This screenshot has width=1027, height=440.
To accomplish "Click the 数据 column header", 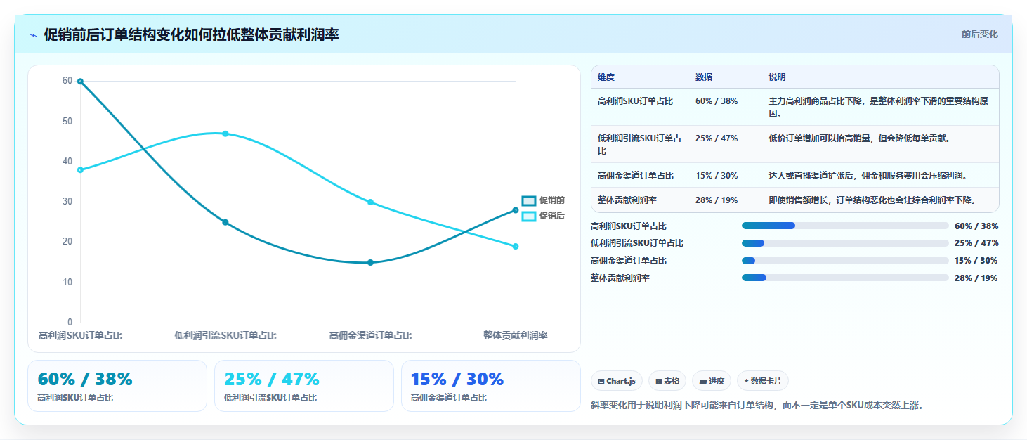I will pyautogui.click(x=704, y=77).
